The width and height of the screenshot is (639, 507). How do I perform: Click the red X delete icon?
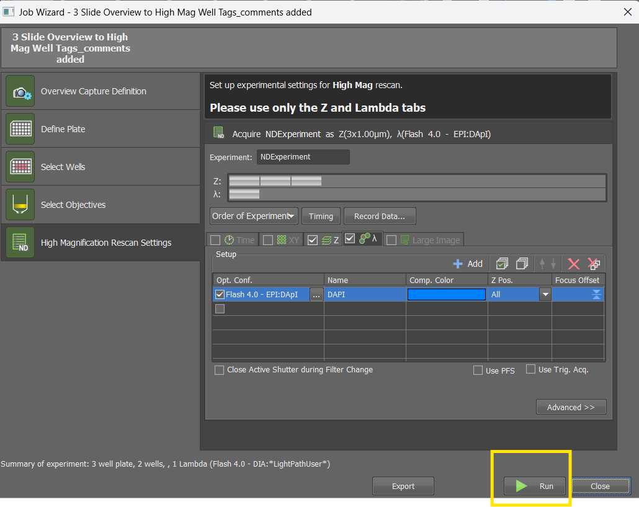point(574,264)
